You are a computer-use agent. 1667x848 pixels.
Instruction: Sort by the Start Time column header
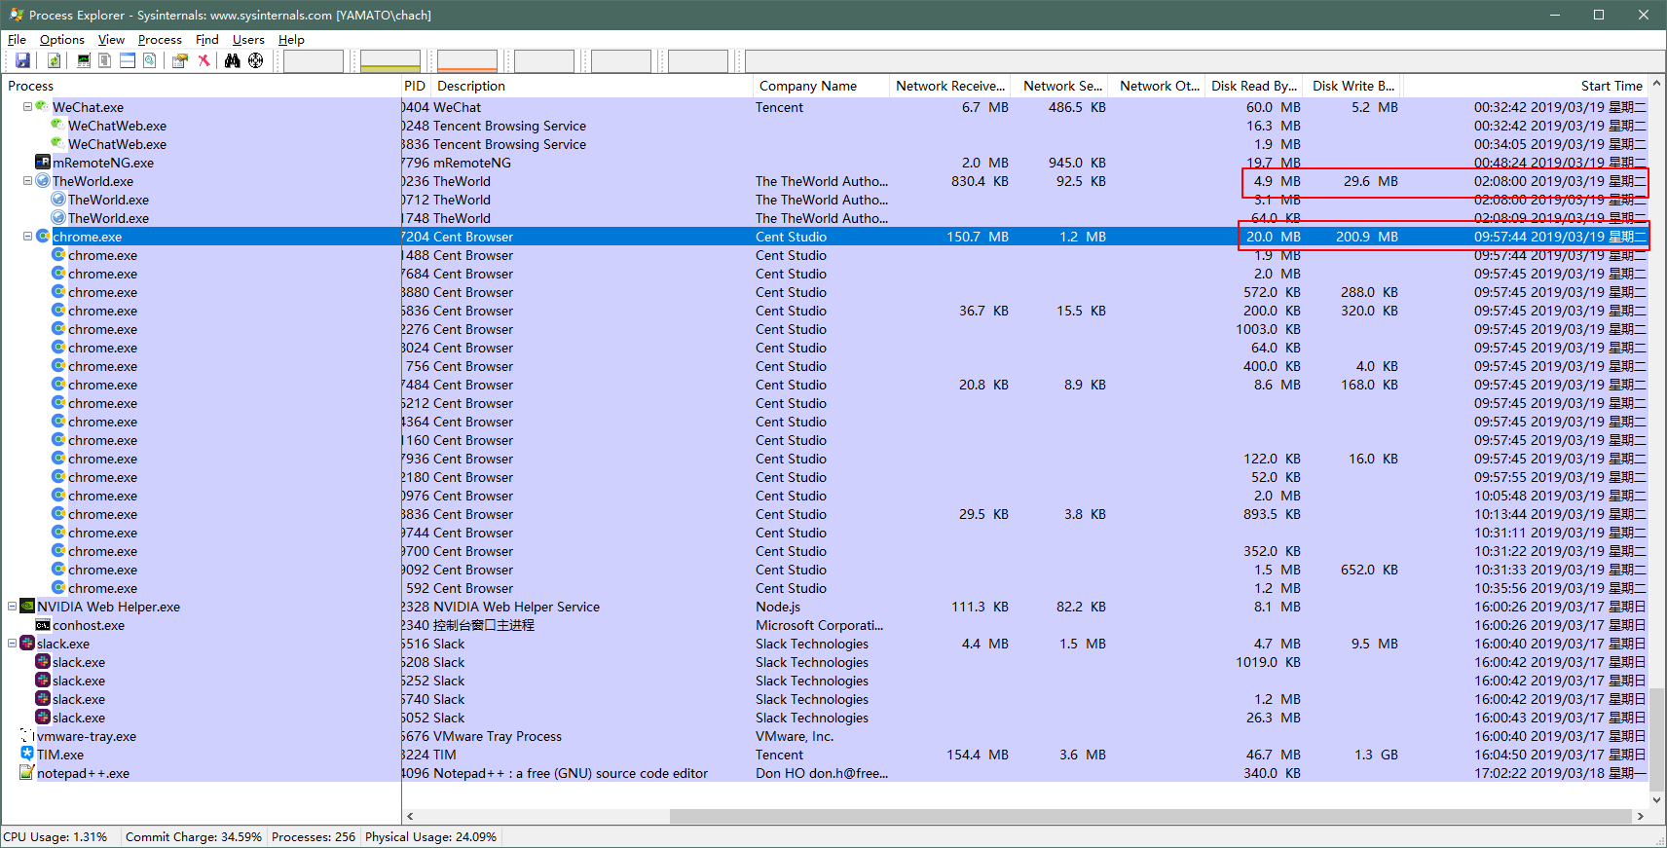[x=1526, y=86]
